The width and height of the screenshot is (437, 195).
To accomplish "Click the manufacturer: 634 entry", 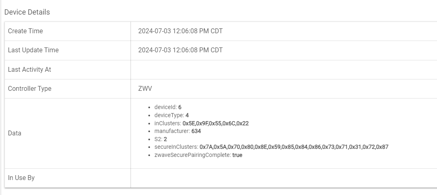I will 178,131.
